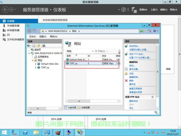Refresh the Server Manager dashboard

124,10
